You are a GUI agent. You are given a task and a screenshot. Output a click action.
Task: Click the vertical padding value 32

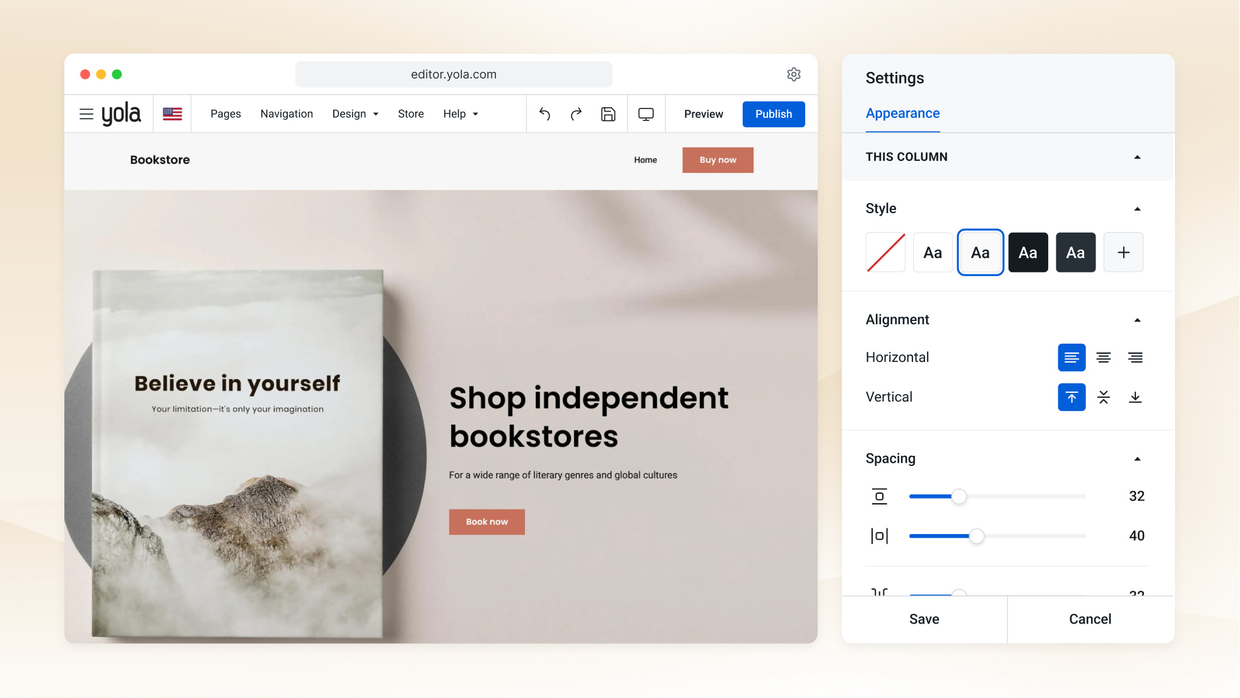(1137, 496)
